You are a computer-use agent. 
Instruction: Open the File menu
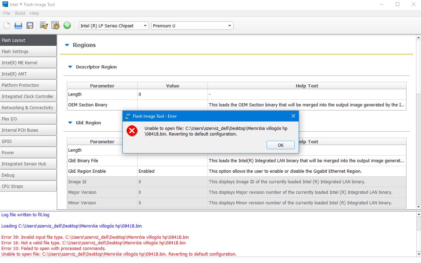6,13
